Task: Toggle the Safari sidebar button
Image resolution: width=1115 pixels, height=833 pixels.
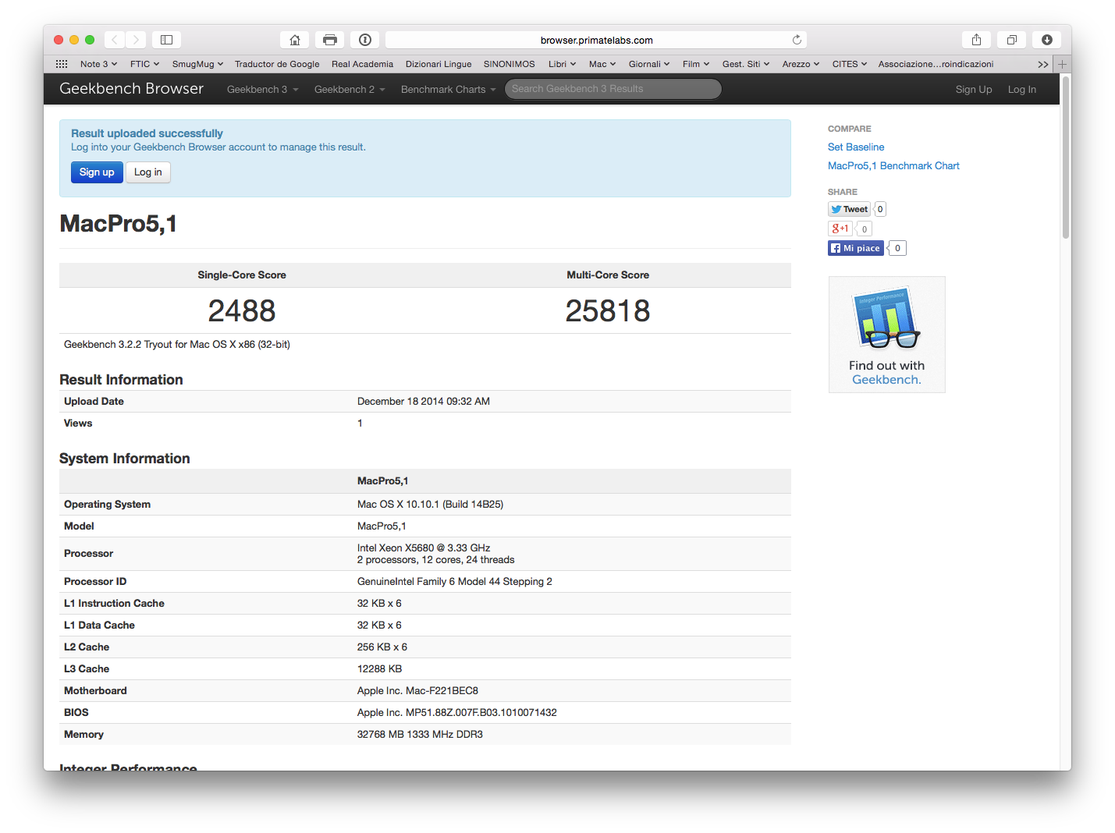Action: point(166,40)
